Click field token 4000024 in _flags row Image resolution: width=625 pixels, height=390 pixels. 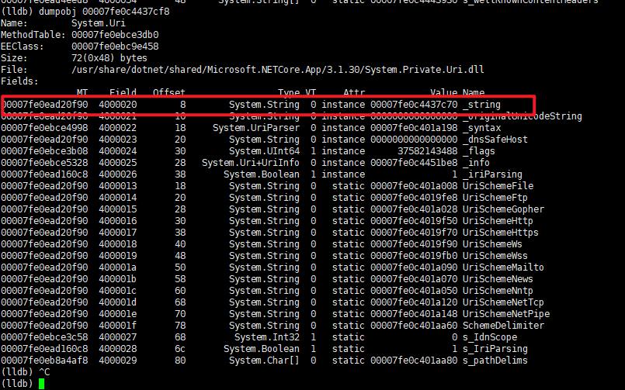click(117, 151)
